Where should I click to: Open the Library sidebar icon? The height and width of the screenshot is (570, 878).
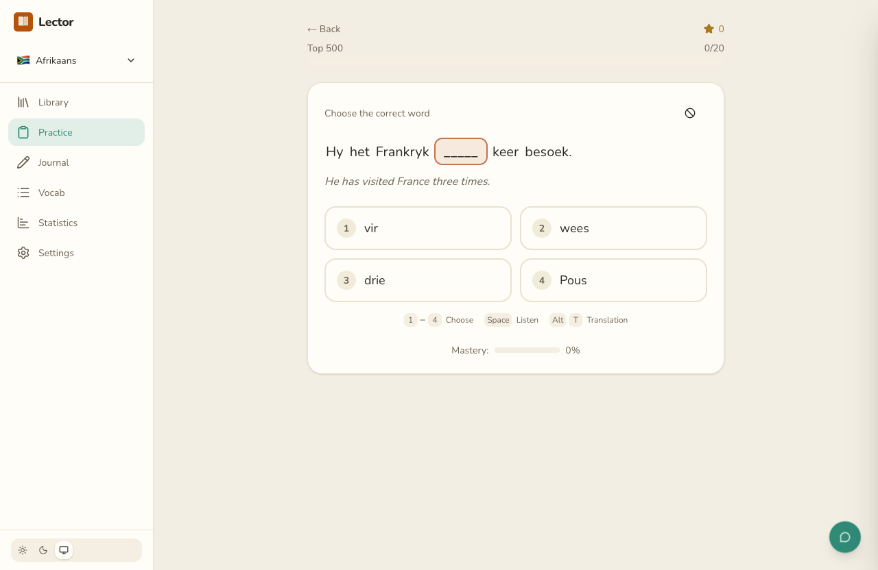(x=23, y=102)
